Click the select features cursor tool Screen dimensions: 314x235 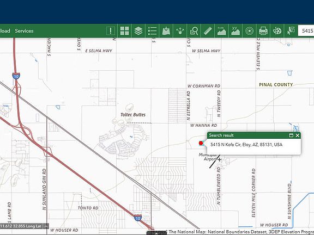coord(291,31)
